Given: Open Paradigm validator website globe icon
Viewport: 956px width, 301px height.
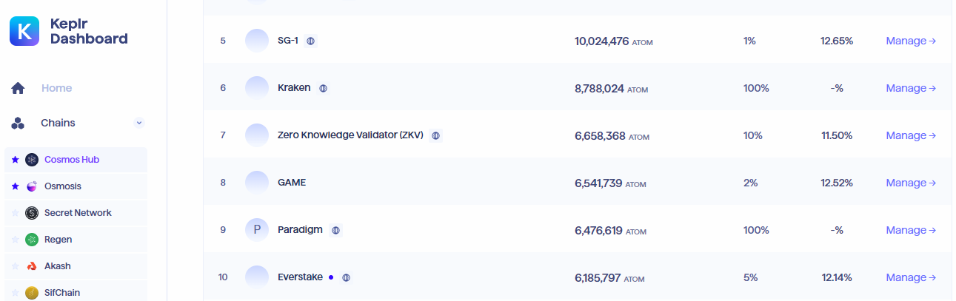Looking at the screenshot, I should point(335,230).
